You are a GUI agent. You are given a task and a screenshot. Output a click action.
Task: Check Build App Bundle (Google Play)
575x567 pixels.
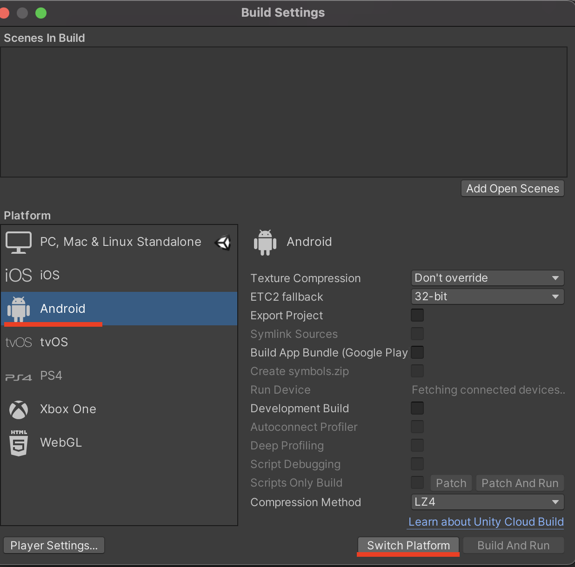(417, 352)
